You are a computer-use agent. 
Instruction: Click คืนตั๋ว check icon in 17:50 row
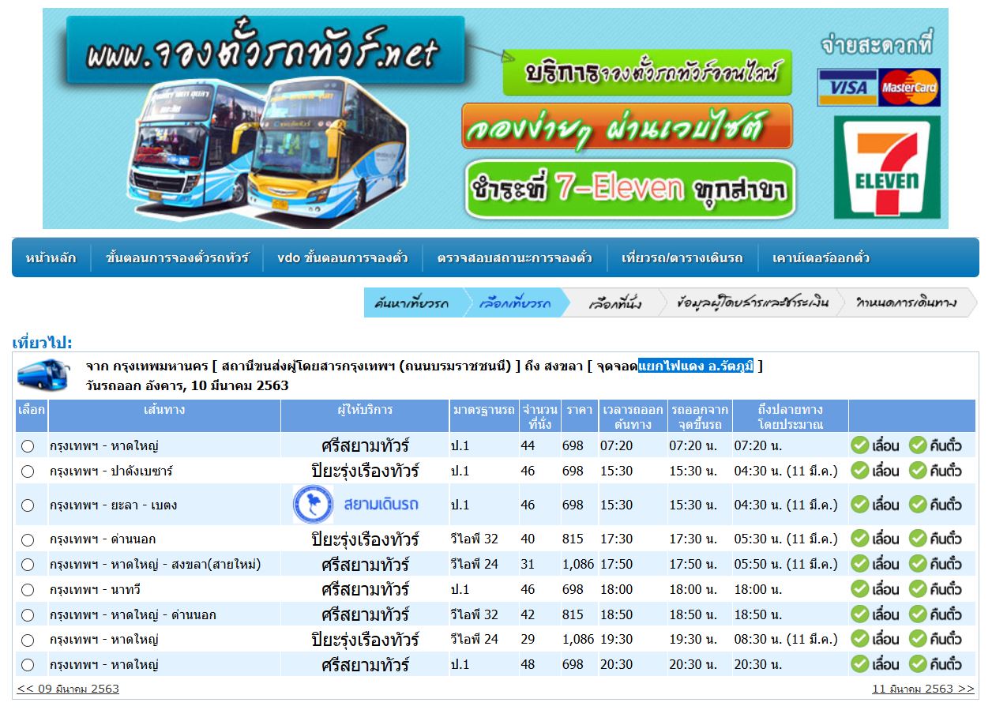(x=918, y=564)
